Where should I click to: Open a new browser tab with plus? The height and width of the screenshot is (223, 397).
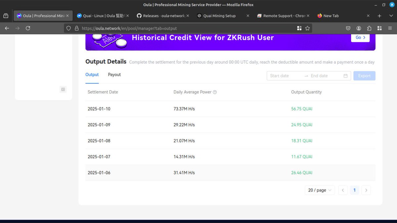(x=379, y=16)
